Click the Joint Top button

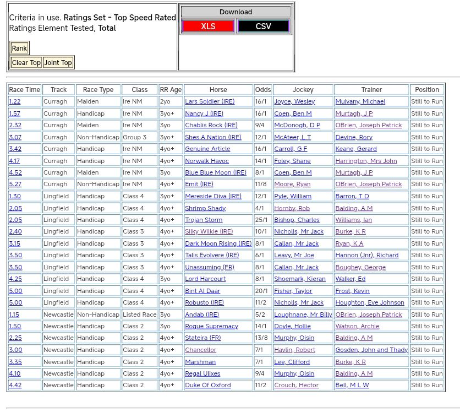pos(58,63)
